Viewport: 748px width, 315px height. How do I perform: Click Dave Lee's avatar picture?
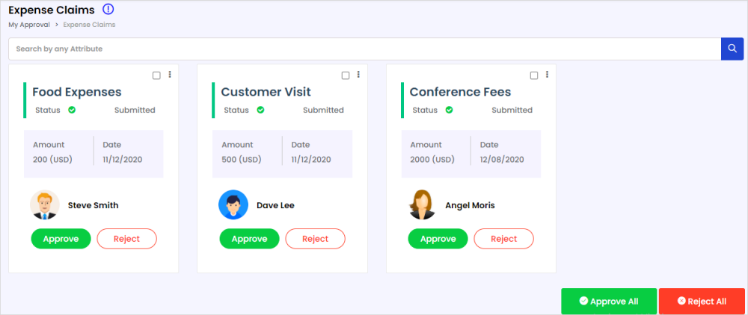point(233,205)
